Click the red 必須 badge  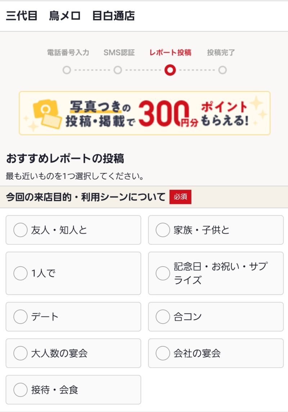pyautogui.click(x=180, y=197)
